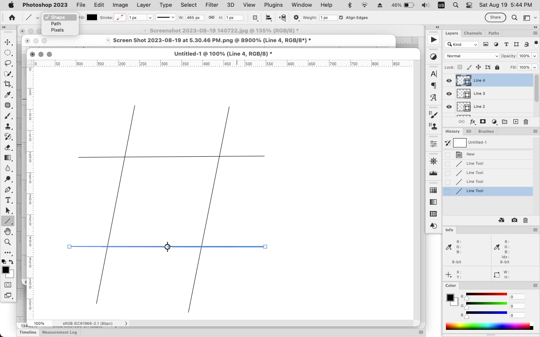Open the shape settings gear icon
Viewport: 540px width, 337px height.
(x=297, y=18)
